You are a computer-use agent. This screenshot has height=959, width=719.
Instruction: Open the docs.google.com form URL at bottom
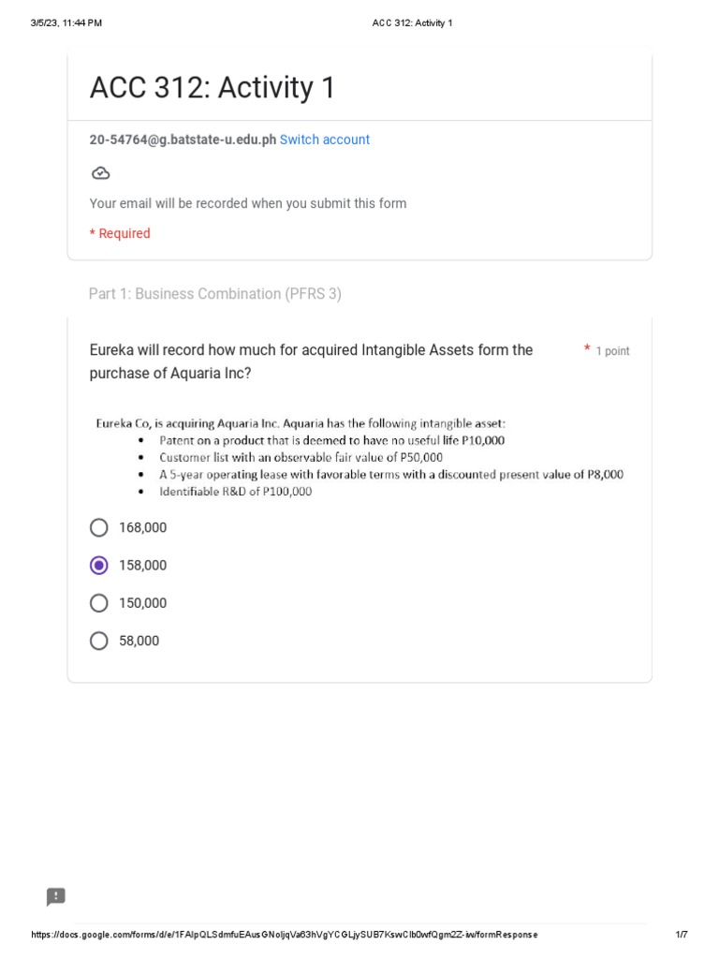[285, 935]
